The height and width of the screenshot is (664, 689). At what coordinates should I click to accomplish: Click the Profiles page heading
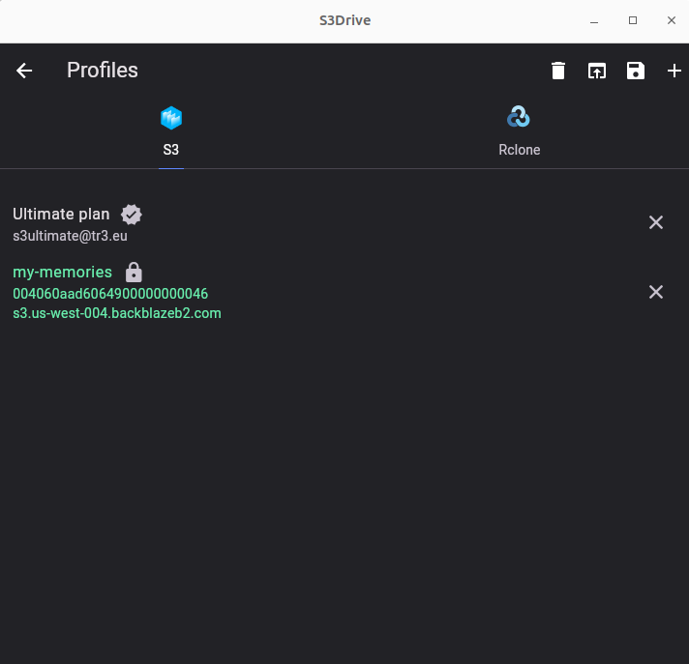[x=103, y=71]
